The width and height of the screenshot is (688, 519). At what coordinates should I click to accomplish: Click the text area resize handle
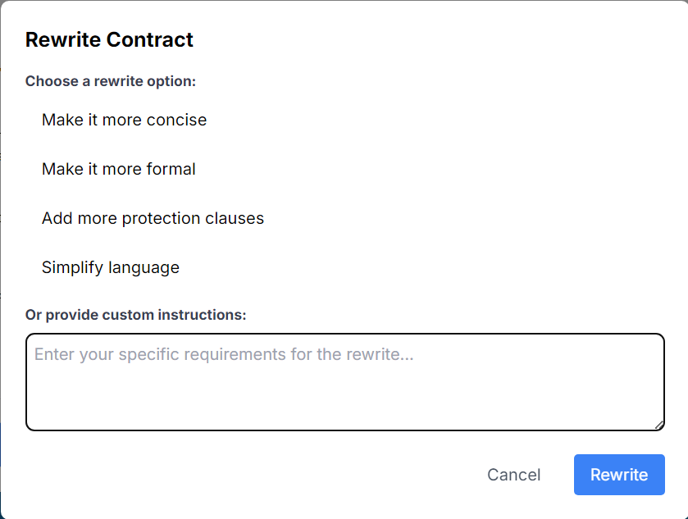click(658, 425)
